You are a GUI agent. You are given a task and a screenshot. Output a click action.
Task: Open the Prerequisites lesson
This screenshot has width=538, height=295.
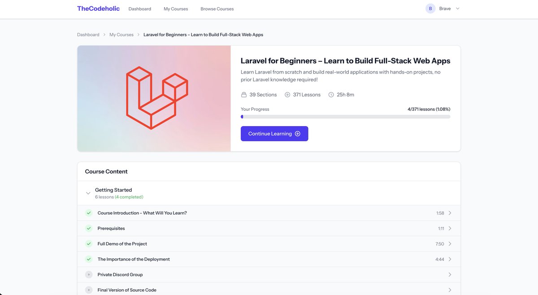269,228
